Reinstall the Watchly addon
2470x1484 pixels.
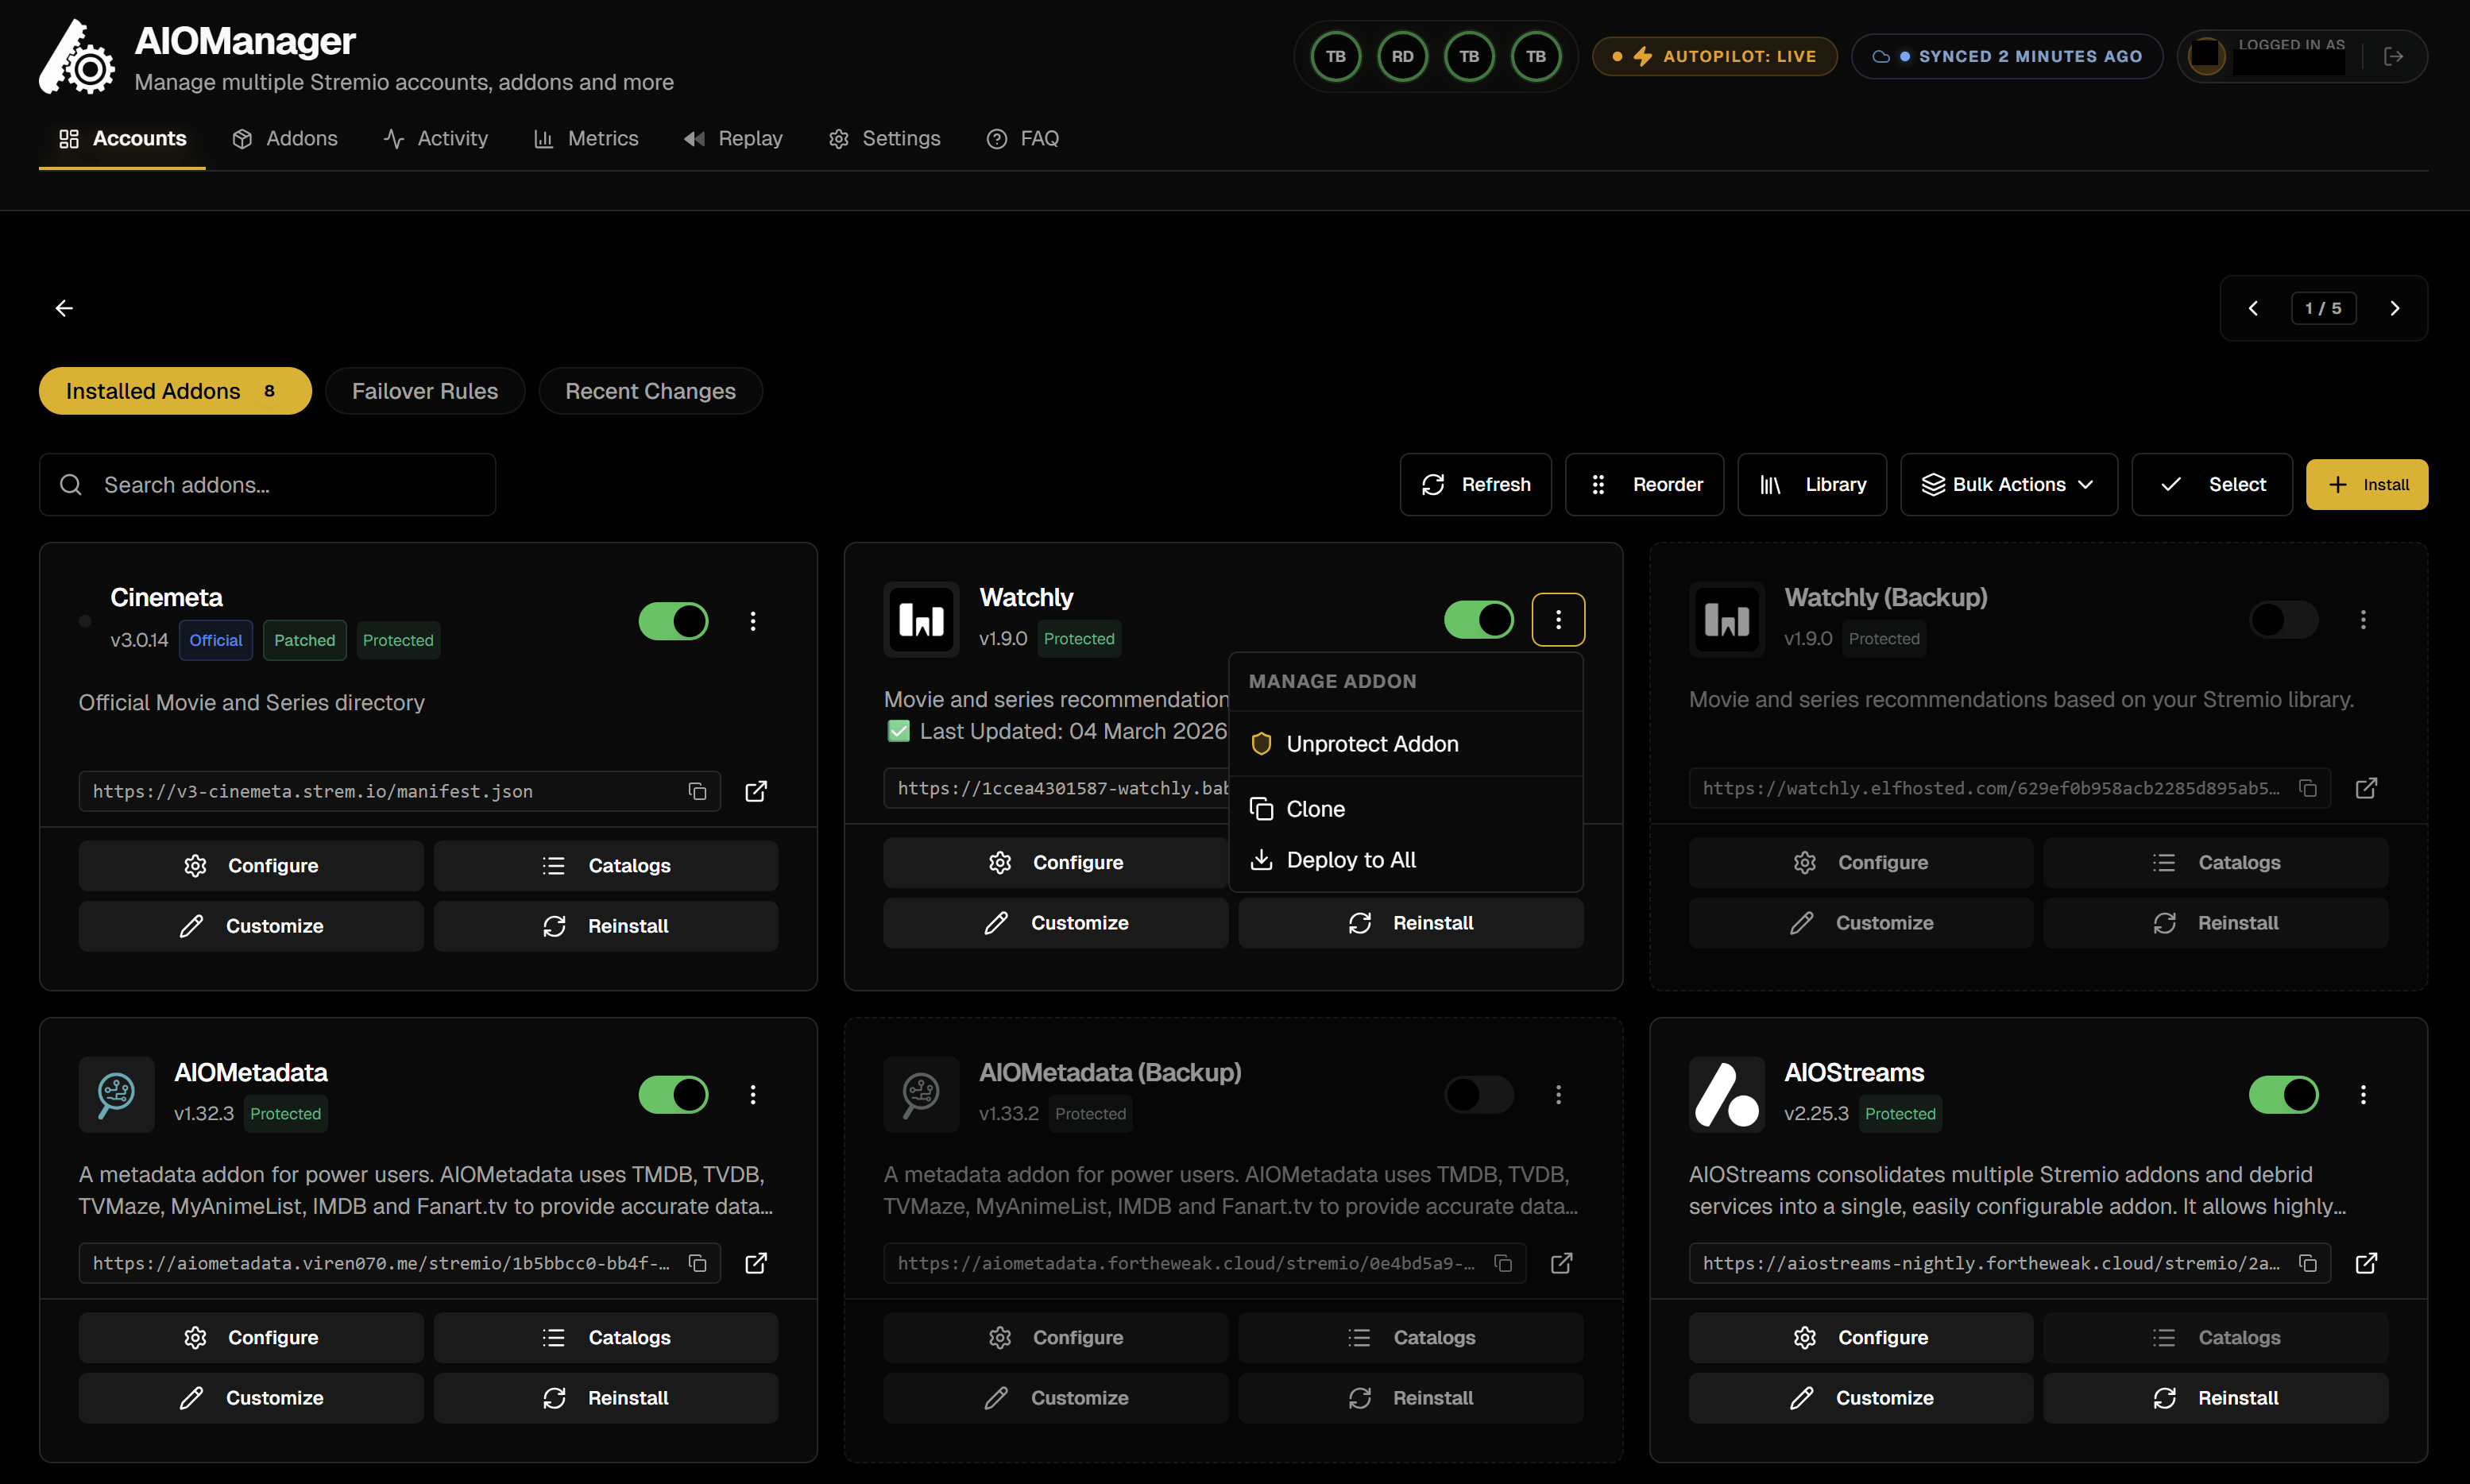pos(1411,923)
